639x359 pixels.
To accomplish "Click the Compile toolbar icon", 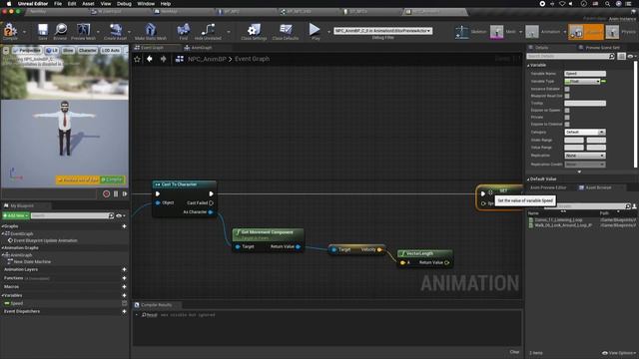I will (10, 30).
